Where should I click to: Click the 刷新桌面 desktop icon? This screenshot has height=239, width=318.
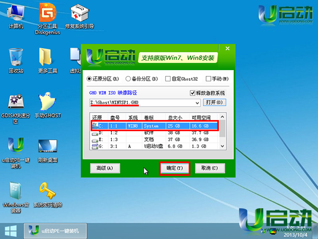click(48, 151)
